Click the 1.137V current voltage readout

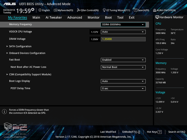click(x=95, y=32)
